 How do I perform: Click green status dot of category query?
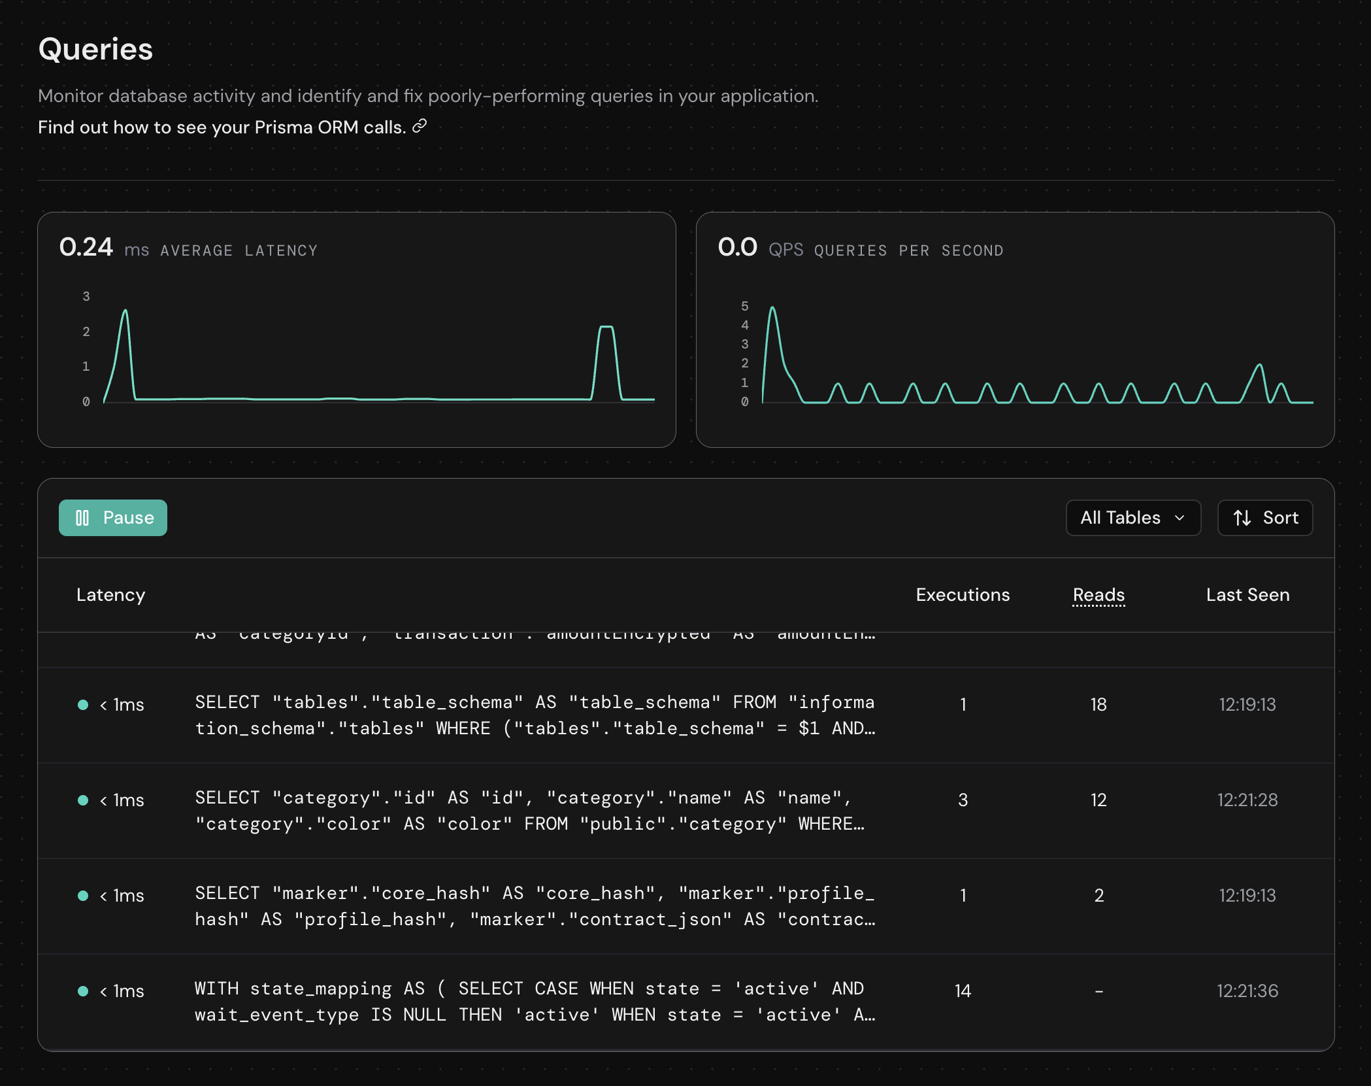[x=83, y=800]
